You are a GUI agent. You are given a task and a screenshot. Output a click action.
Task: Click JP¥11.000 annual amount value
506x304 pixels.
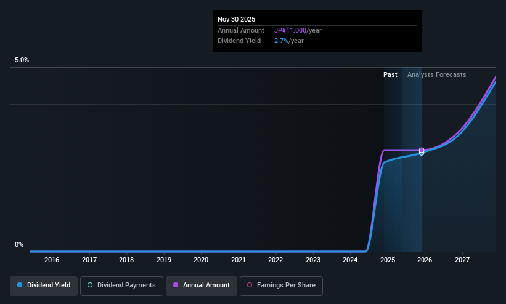click(290, 30)
